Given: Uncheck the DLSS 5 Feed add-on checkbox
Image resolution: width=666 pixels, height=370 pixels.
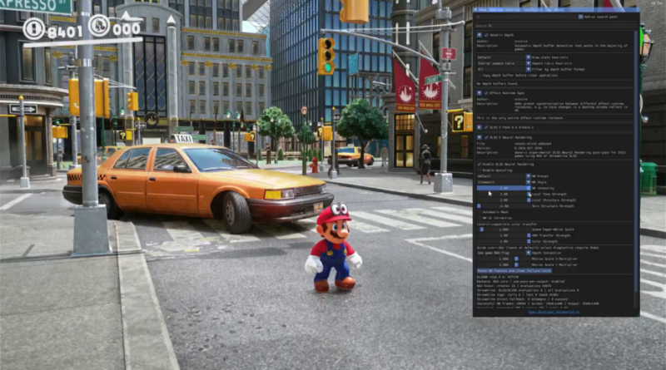Looking at the screenshot, I should (x=486, y=127).
